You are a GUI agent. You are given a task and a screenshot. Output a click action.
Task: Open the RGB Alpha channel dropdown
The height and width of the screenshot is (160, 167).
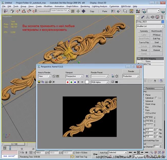click(x=100, y=82)
